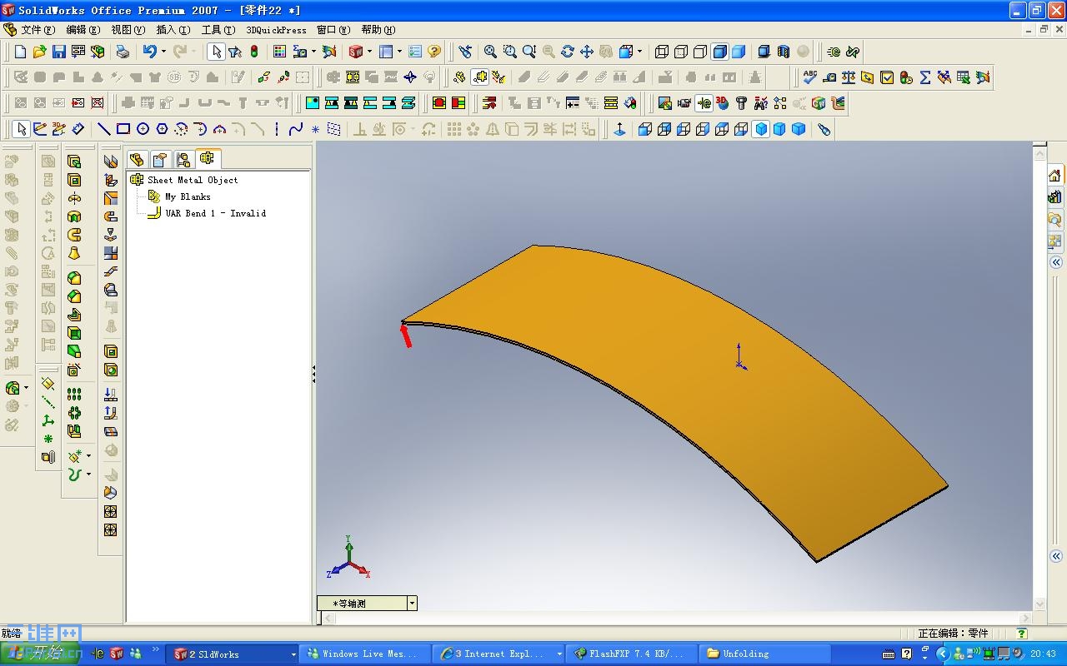Viewport: 1067px width, 666px height.
Task: Start a sketch with the Sketch pencil icon
Action: (x=39, y=129)
